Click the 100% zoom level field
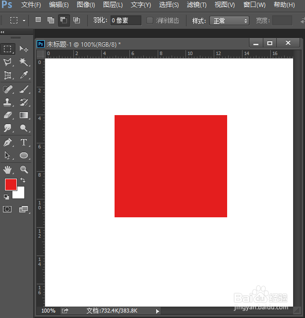 (48, 311)
